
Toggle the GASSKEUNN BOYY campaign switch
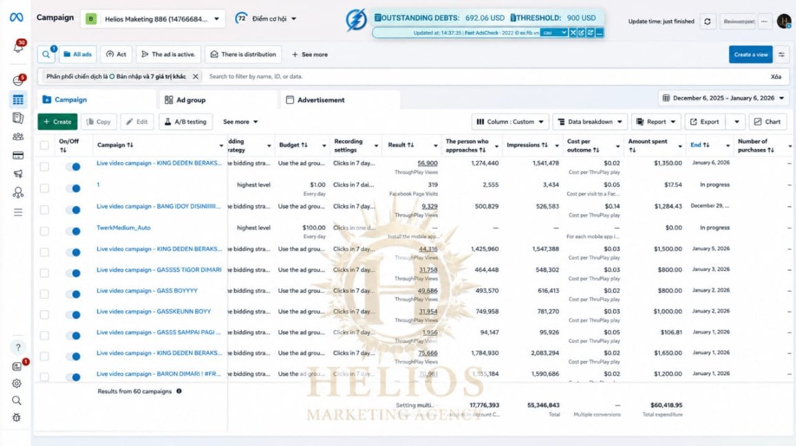[x=73, y=315]
